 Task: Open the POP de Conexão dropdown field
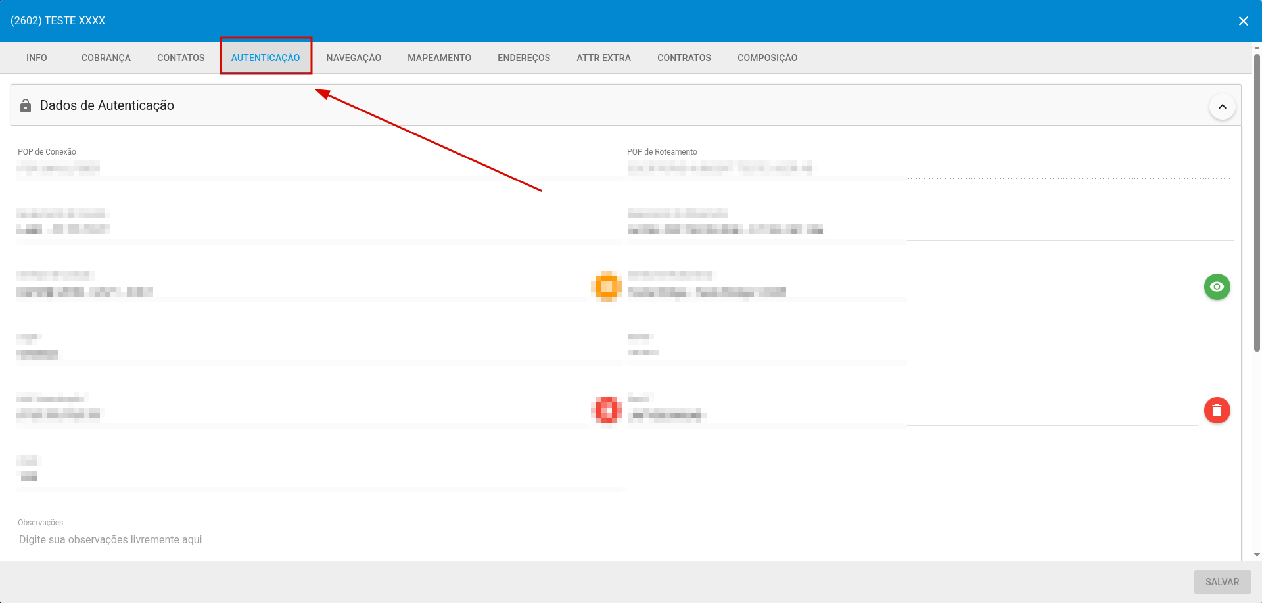click(315, 168)
